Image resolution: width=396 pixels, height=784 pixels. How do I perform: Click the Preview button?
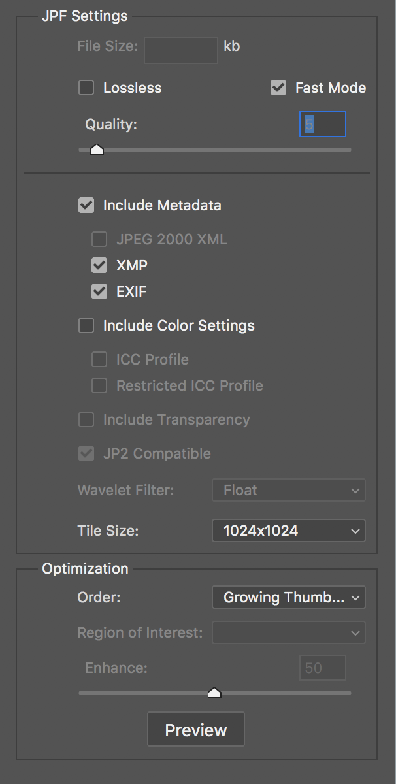[x=196, y=730]
